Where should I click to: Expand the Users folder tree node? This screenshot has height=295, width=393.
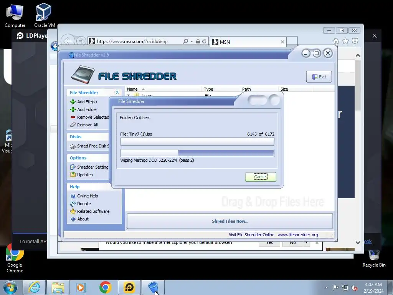coord(128,96)
